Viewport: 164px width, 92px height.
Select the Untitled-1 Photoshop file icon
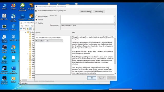[22, 17]
